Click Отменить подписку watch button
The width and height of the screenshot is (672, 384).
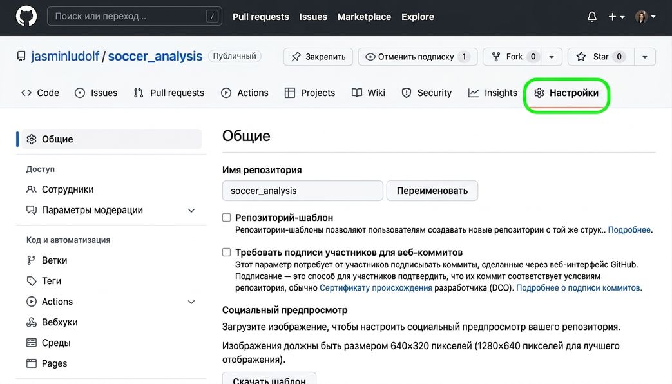tap(418, 57)
